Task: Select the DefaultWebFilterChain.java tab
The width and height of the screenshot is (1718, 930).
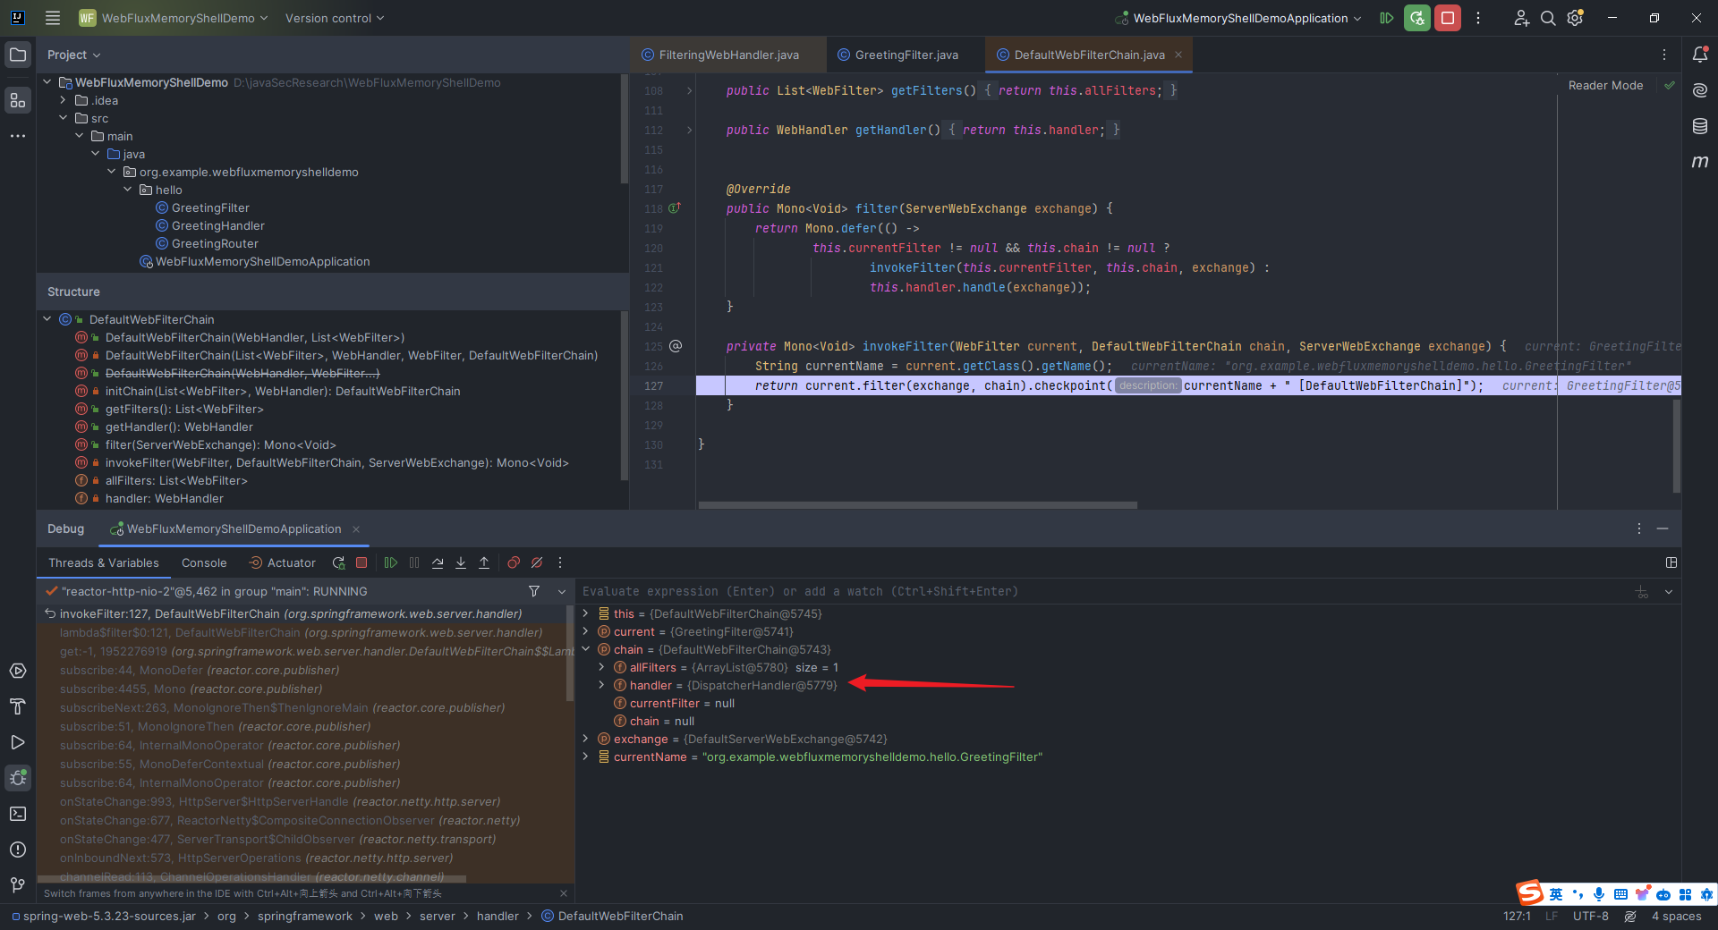Action: tap(1089, 55)
